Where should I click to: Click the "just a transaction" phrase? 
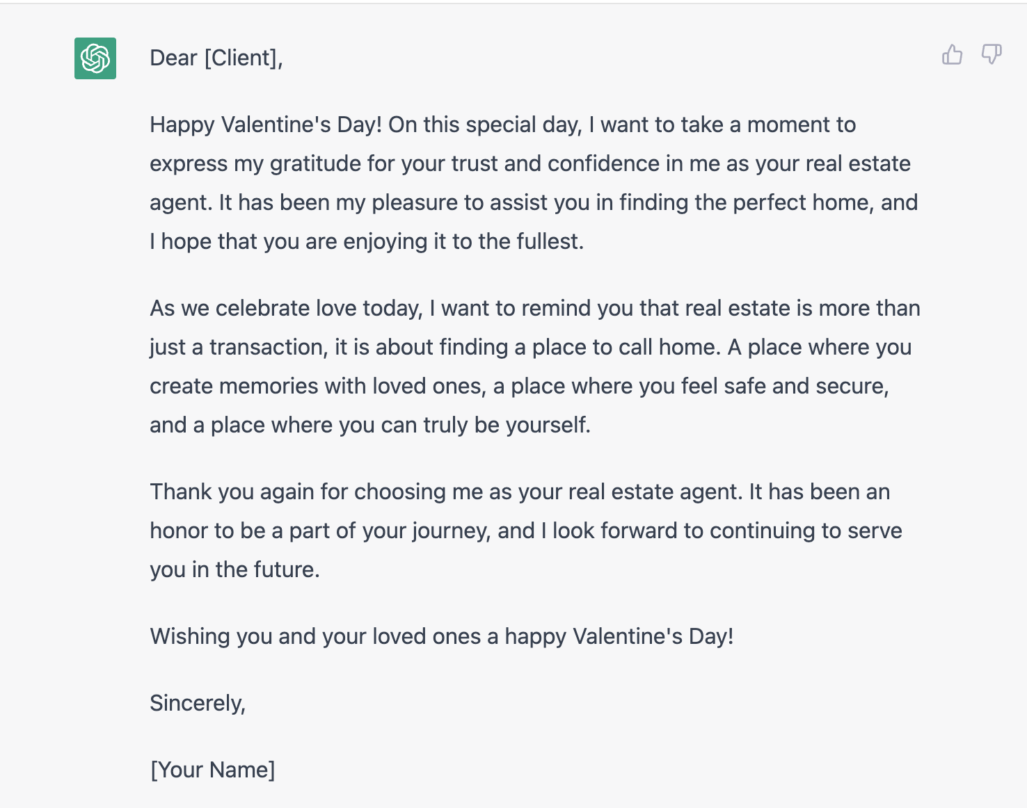(x=238, y=347)
